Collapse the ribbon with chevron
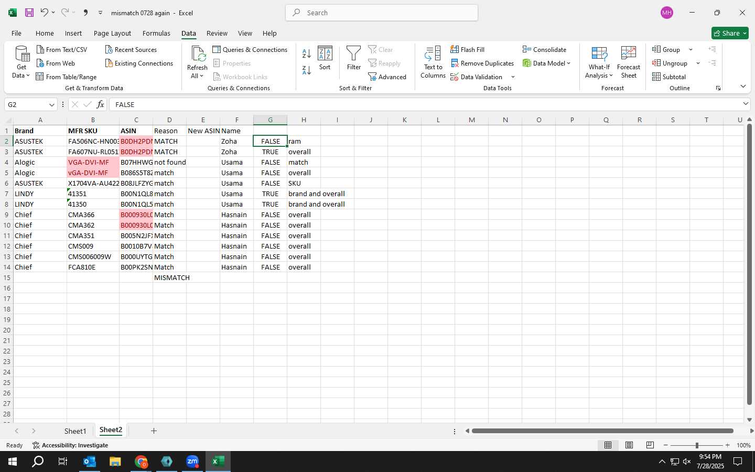 pos(743,87)
